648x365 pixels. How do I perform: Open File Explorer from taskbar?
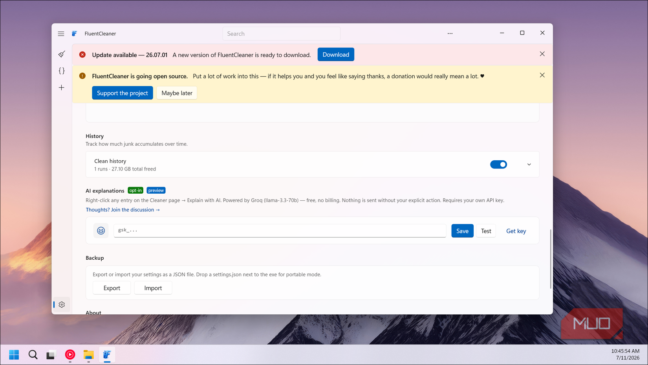pos(88,355)
